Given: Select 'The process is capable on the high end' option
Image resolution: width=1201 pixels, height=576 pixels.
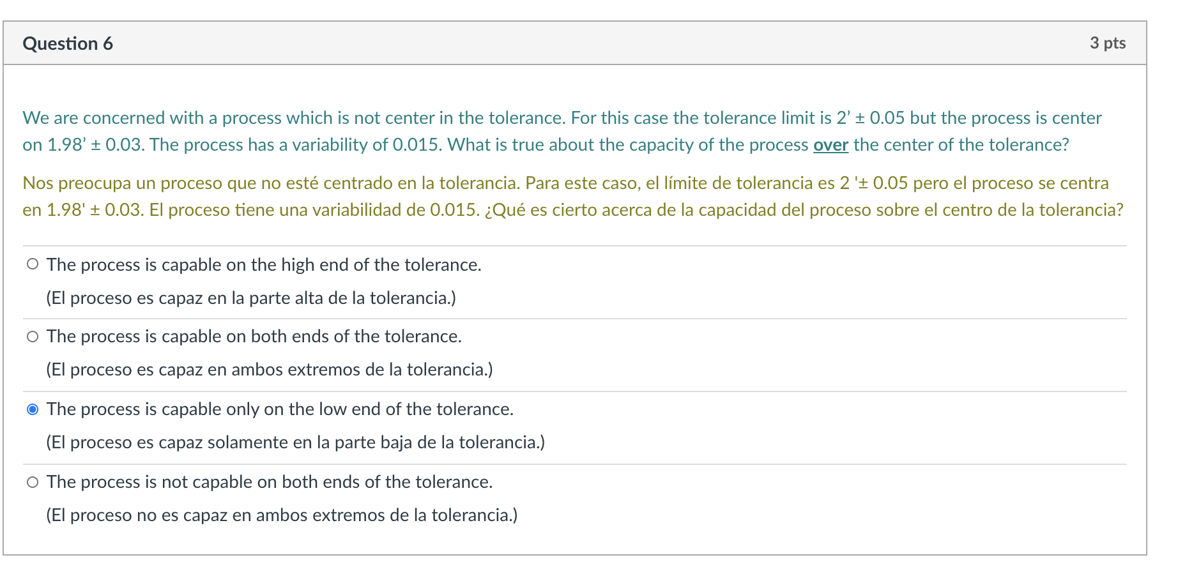Looking at the screenshot, I should click(33, 264).
